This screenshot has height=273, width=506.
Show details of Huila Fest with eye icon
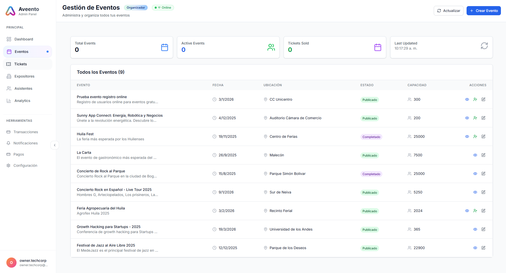click(467, 136)
